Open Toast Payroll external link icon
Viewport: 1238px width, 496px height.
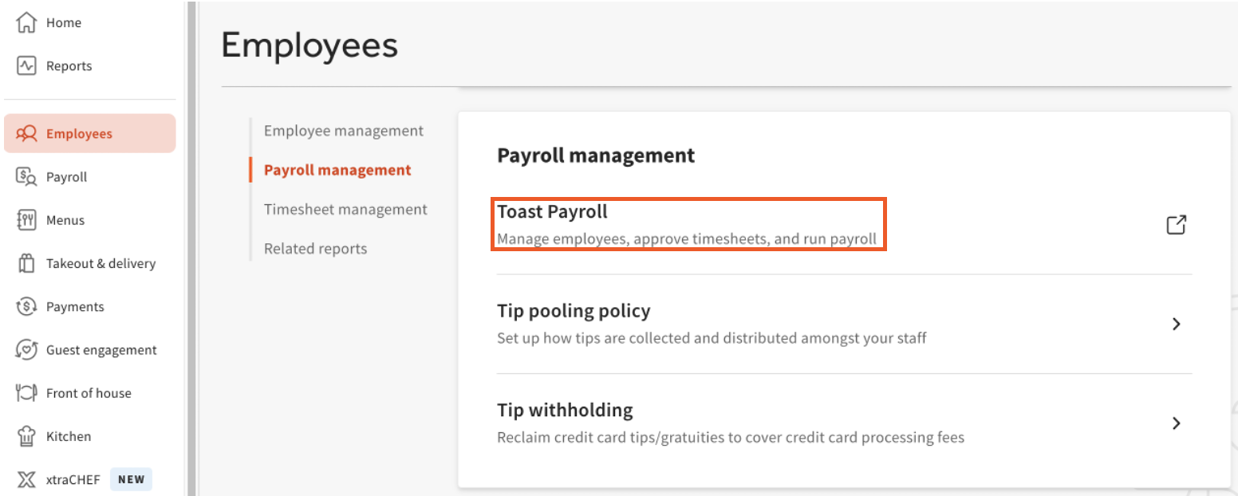1176,225
